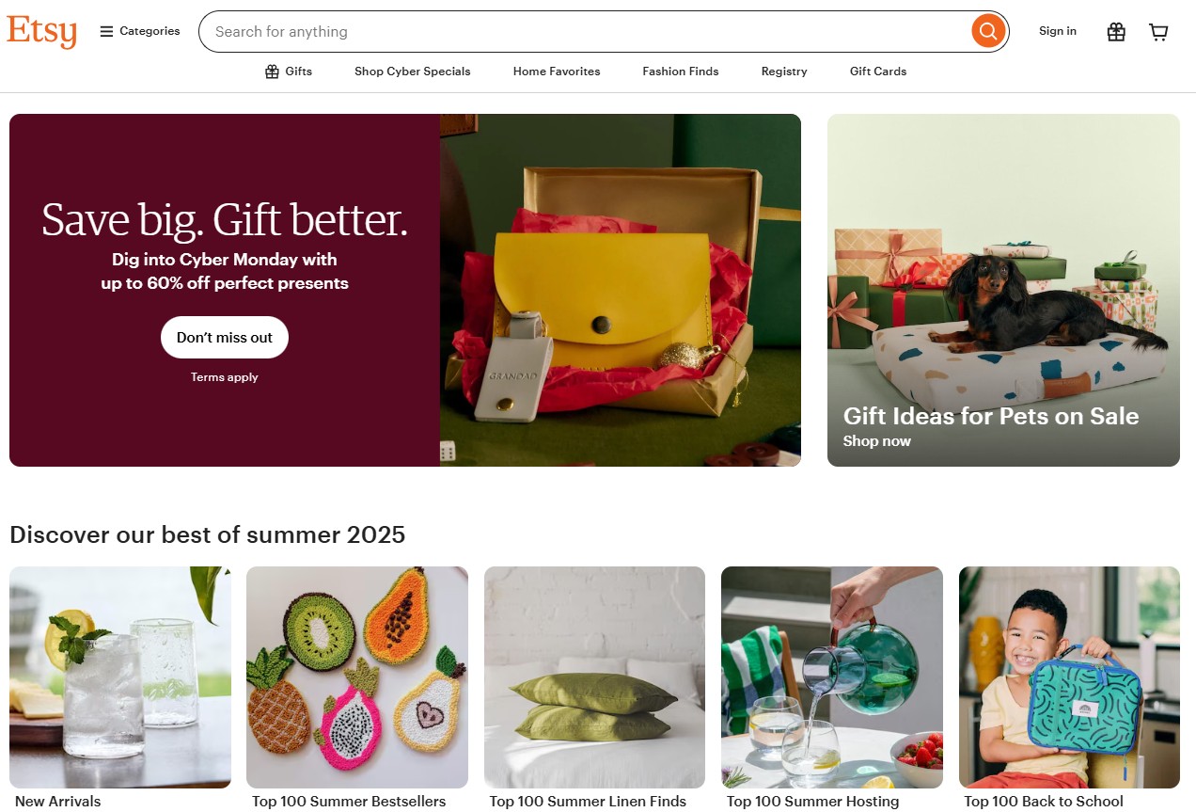Open Top 100 Back to School thumbnail
The image size is (1196, 812).
point(1069,677)
